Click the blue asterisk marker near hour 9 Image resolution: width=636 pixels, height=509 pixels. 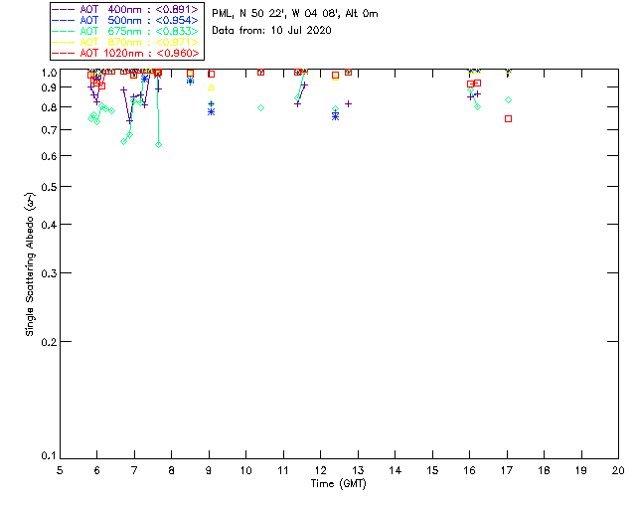coord(211,111)
